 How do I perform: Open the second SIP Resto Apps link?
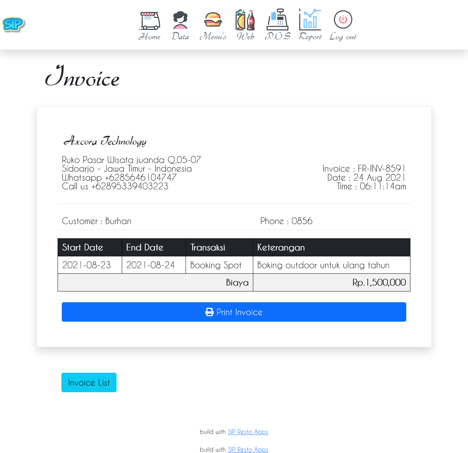(x=248, y=449)
